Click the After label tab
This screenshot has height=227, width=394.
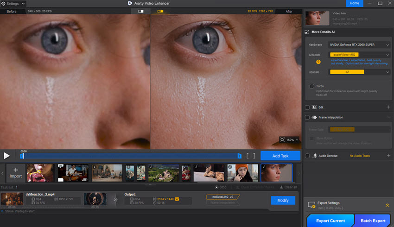coord(289,11)
